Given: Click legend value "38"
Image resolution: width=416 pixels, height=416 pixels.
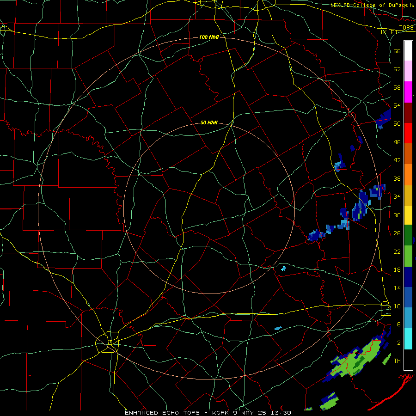Looking at the screenshot, I should (x=397, y=178).
